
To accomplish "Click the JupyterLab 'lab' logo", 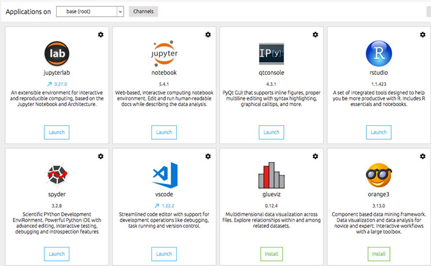I will click(57, 54).
